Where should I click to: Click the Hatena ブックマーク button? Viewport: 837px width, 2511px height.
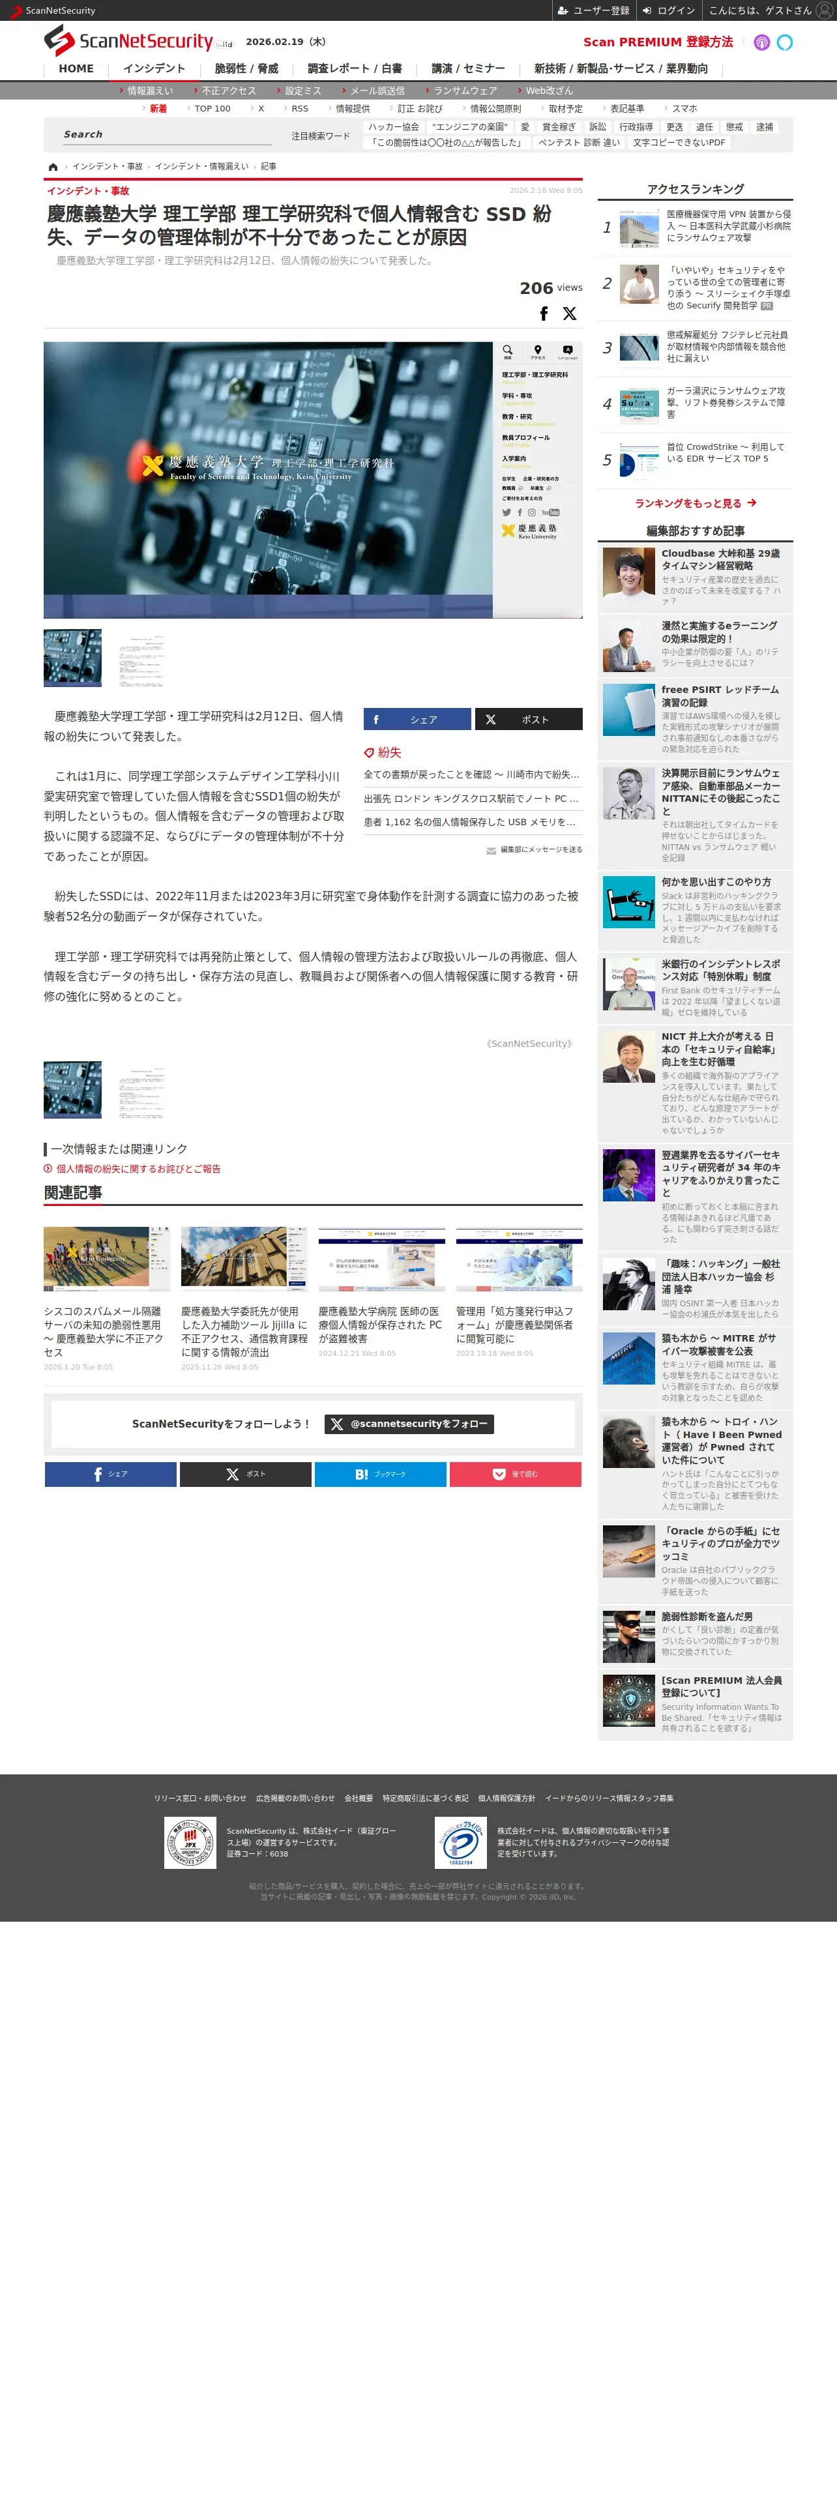coord(380,1474)
